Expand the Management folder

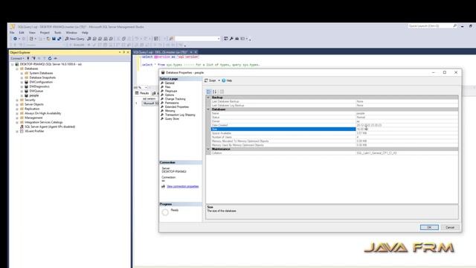pos(17,118)
